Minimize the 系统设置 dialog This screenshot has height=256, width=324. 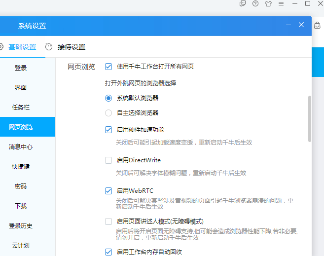pyautogui.click(x=288, y=25)
